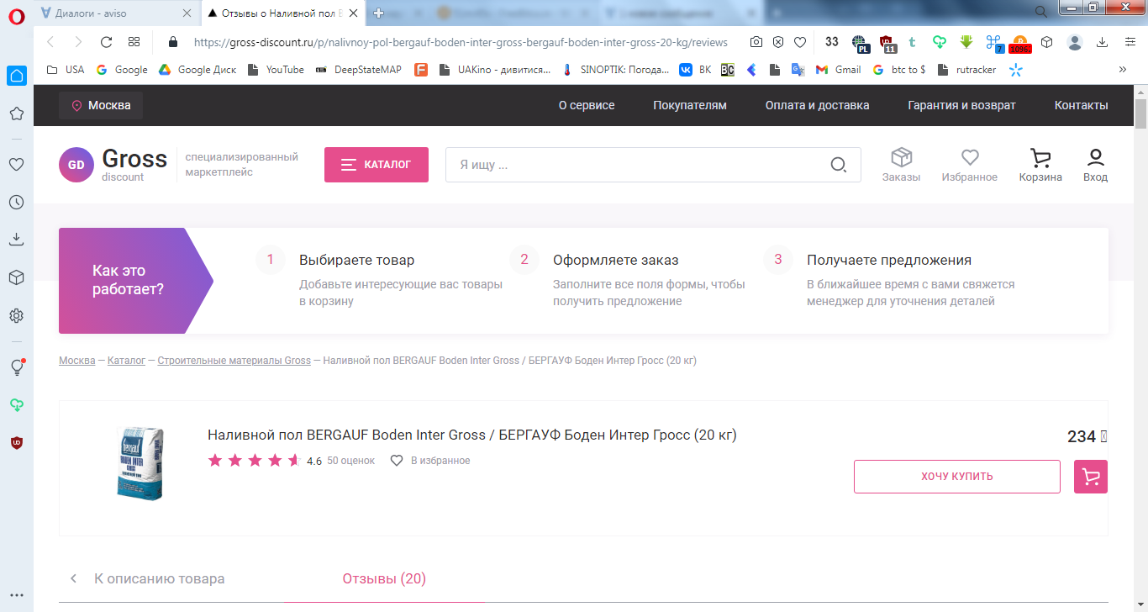Image resolution: width=1148 pixels, height=612 pixels.
Task: Open Оплата и доставка menu item
Action: pos(818,105)
